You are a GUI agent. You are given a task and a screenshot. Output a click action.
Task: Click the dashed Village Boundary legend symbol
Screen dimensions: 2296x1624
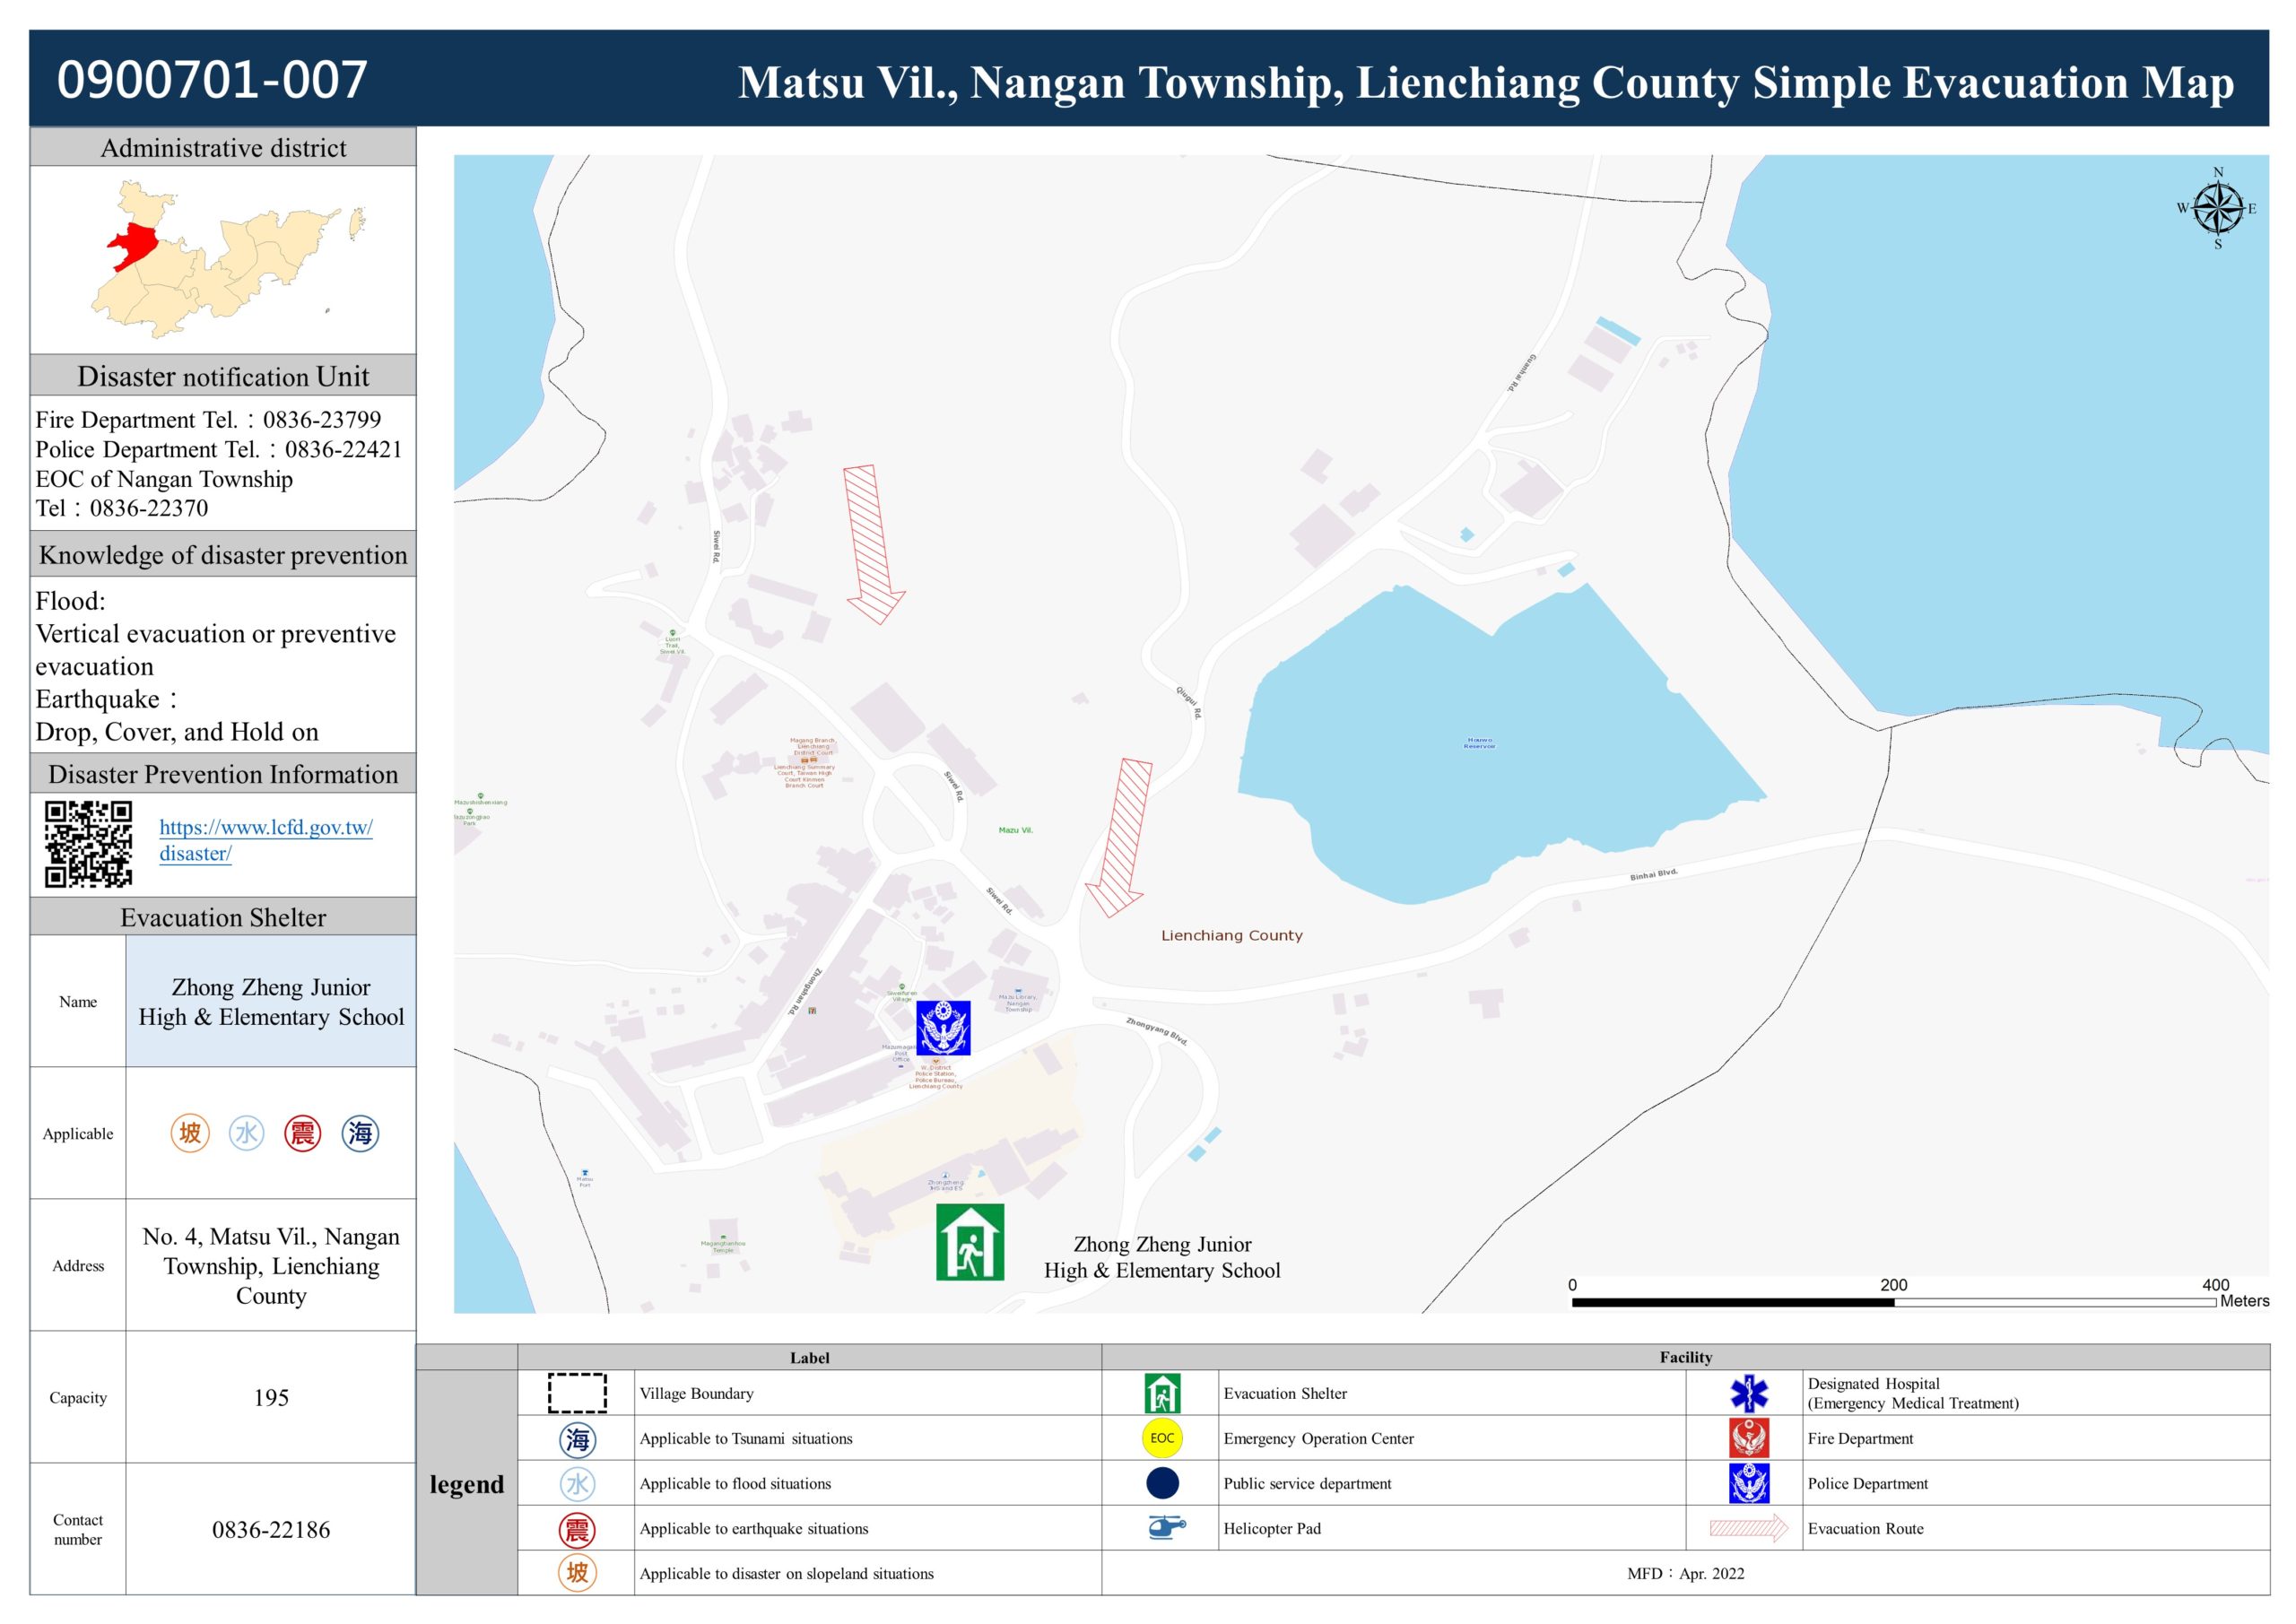coord(577,1393)
